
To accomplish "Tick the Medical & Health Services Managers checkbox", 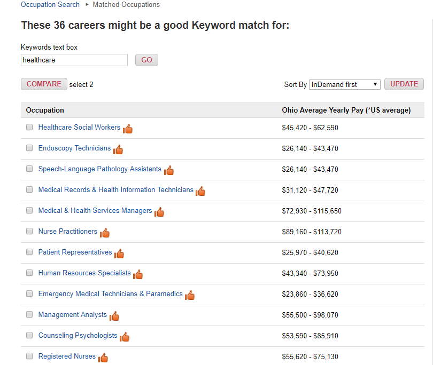I will pos(29,210).
